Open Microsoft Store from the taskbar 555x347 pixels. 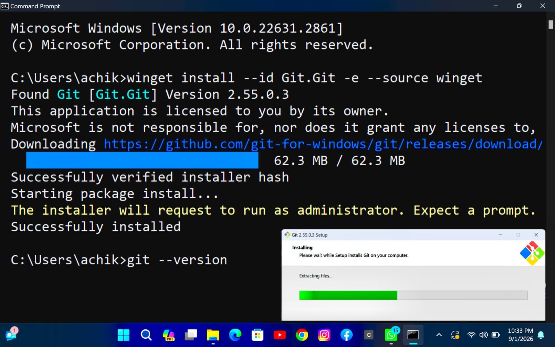258,335
